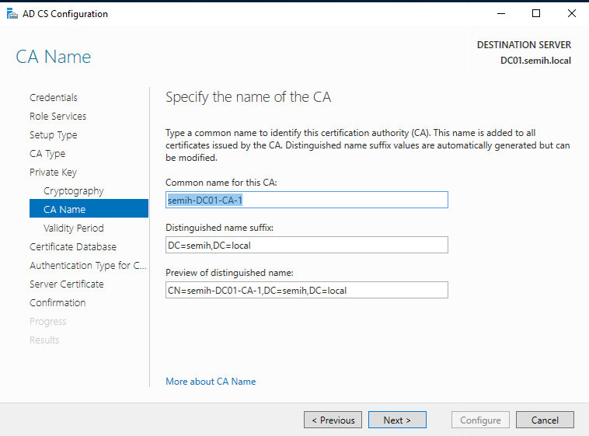Click the AD CS Configuration title bar icon
Image resolution: width=589 pixels, height=436 pixels.
(x=12, y=13)
